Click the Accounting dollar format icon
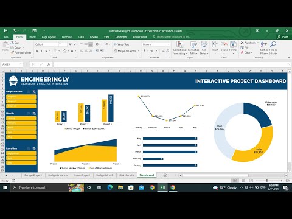Image resolution: width=292 pixels, height=219 pixels. tap(145, 51)
